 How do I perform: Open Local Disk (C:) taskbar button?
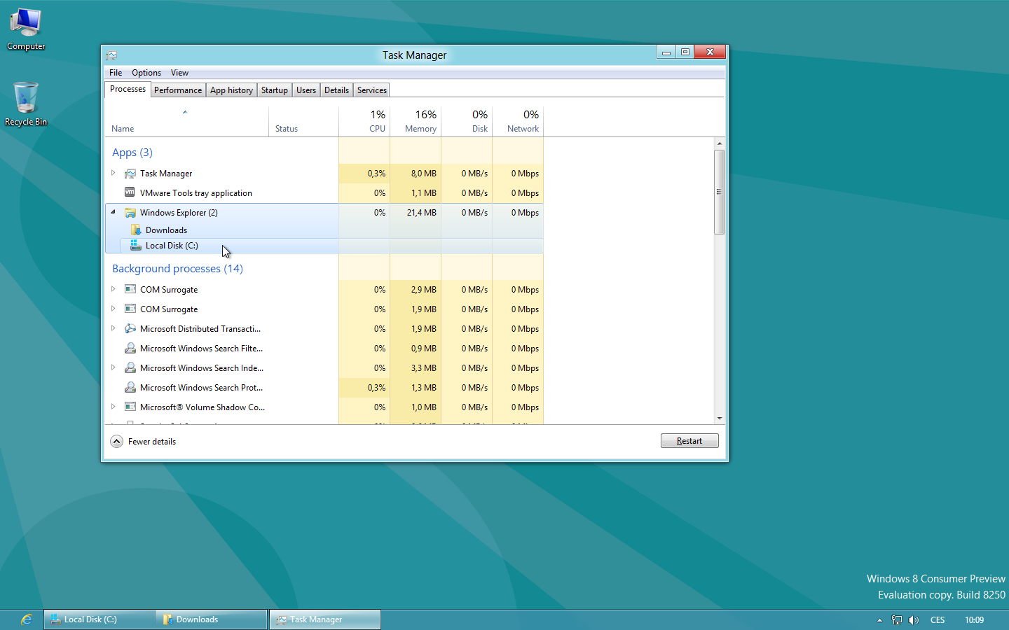point(99,619)
